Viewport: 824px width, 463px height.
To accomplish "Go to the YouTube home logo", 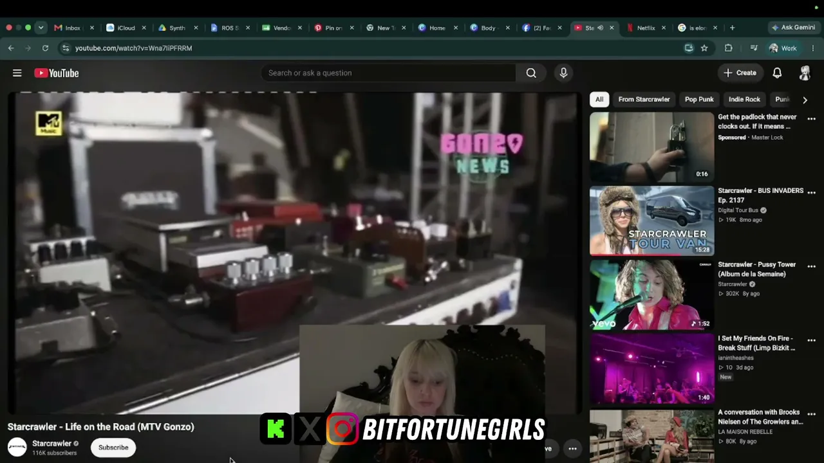I will [x=57, y=73].
